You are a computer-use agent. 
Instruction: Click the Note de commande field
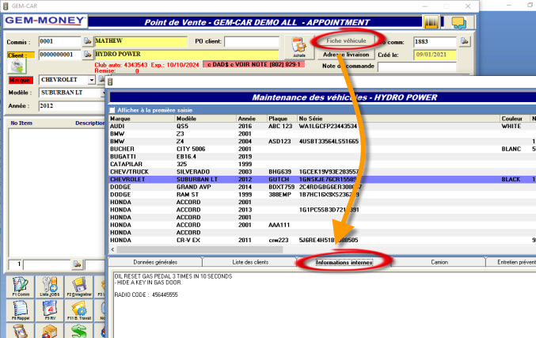click(x=416, y=66)
